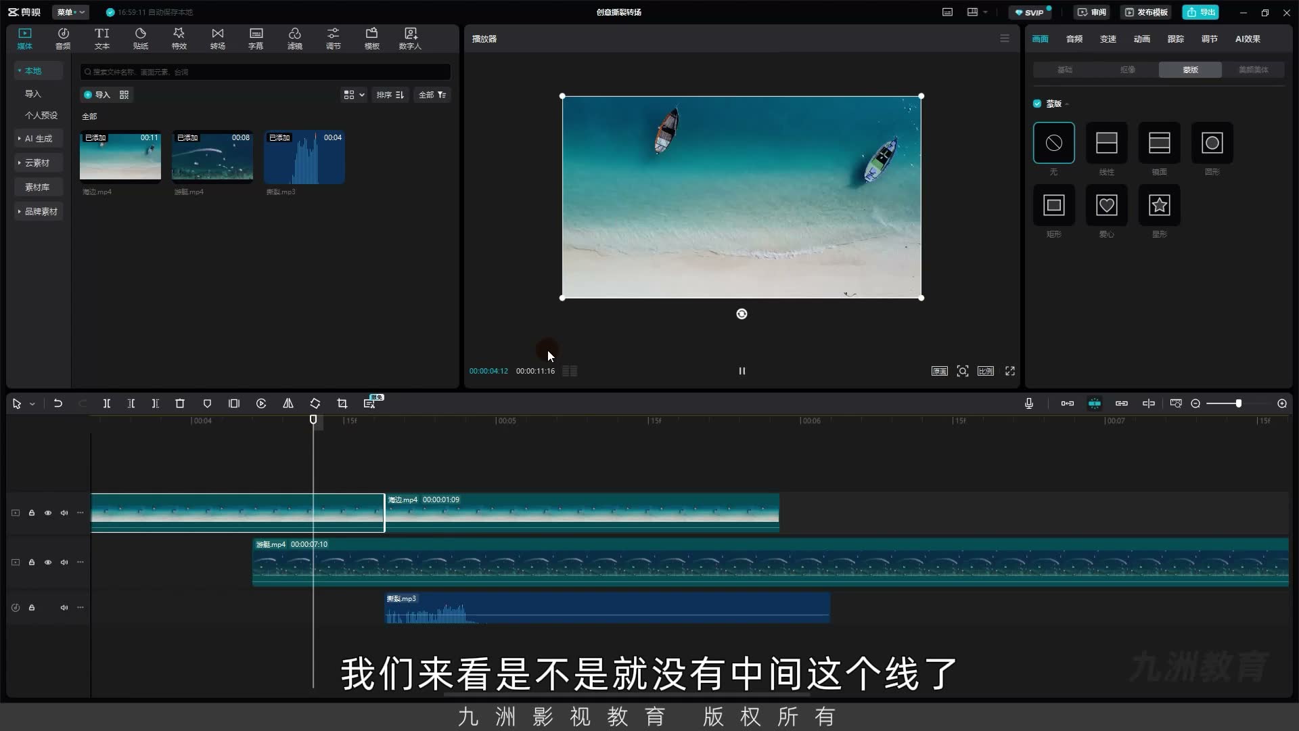Collapse the 本地 sidebar section
Viewport: 1299px width, 731px height.
tap(39, 70)
